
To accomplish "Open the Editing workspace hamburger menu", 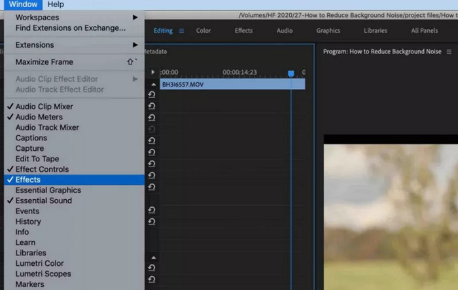I will [x=181, y=31].
